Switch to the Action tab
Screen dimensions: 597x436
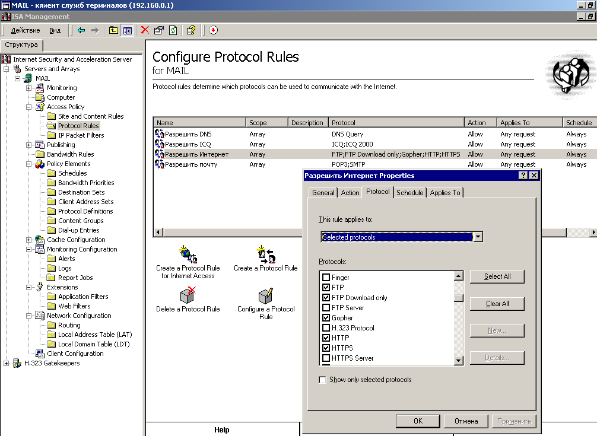click(x=350, y=193)
